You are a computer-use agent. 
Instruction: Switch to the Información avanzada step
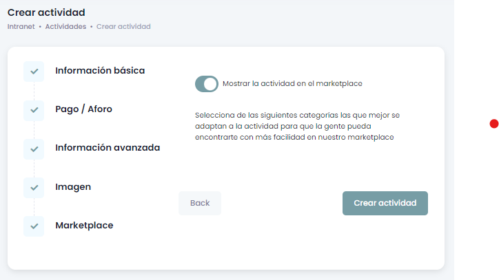108,147
